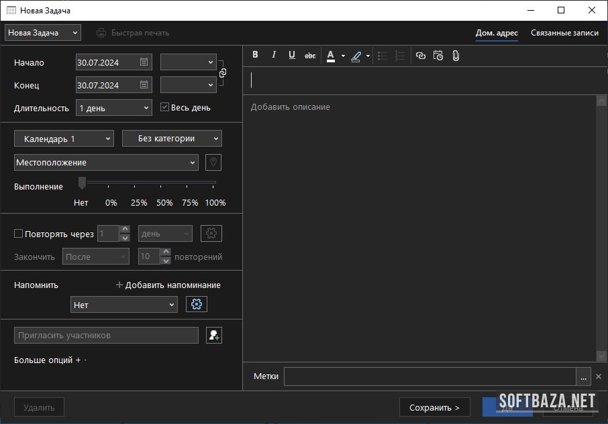Open the location map pin button

(x=213, y=162)
